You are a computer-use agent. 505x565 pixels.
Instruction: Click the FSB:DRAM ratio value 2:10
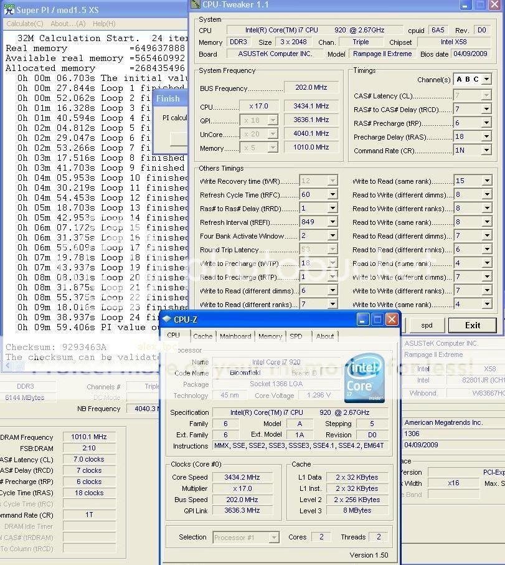coord(89,448)
